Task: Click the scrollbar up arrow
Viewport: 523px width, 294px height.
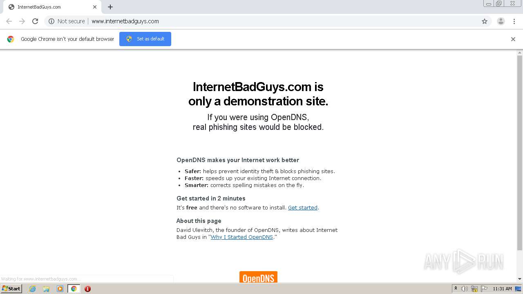Action: (520, 52)
